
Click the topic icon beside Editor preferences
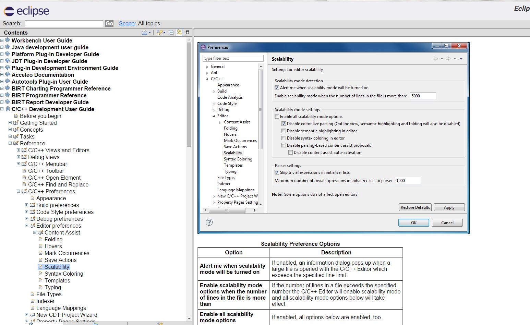(32, 226)
